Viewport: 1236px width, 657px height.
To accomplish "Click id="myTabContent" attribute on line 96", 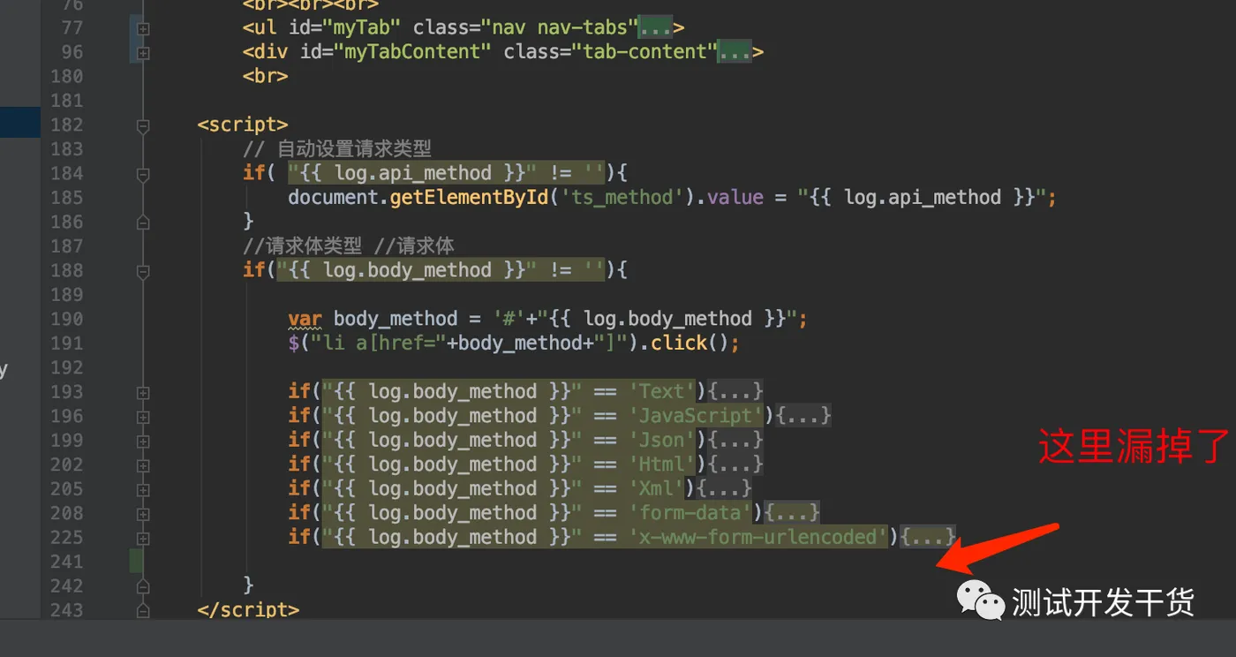I will 396,52.
